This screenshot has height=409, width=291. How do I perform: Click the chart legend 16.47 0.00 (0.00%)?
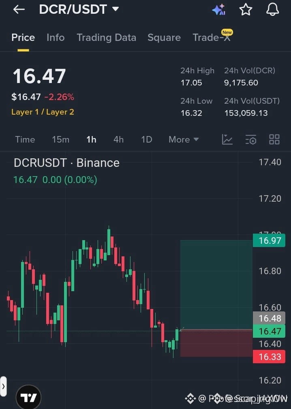click(x=56, y=180)
